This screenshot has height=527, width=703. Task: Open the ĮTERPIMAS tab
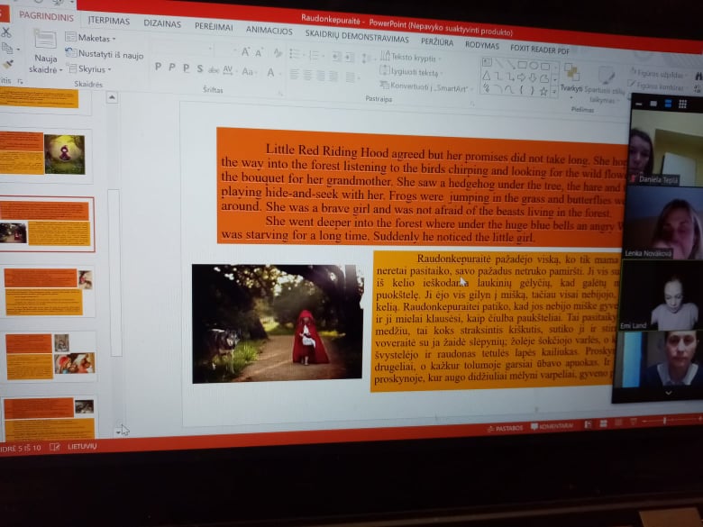[x=109, y=21]
